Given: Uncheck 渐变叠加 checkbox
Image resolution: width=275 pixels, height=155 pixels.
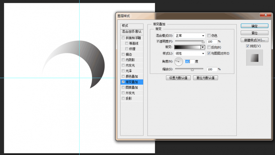Looking at the screenshot, I should (x=123, y=82).
